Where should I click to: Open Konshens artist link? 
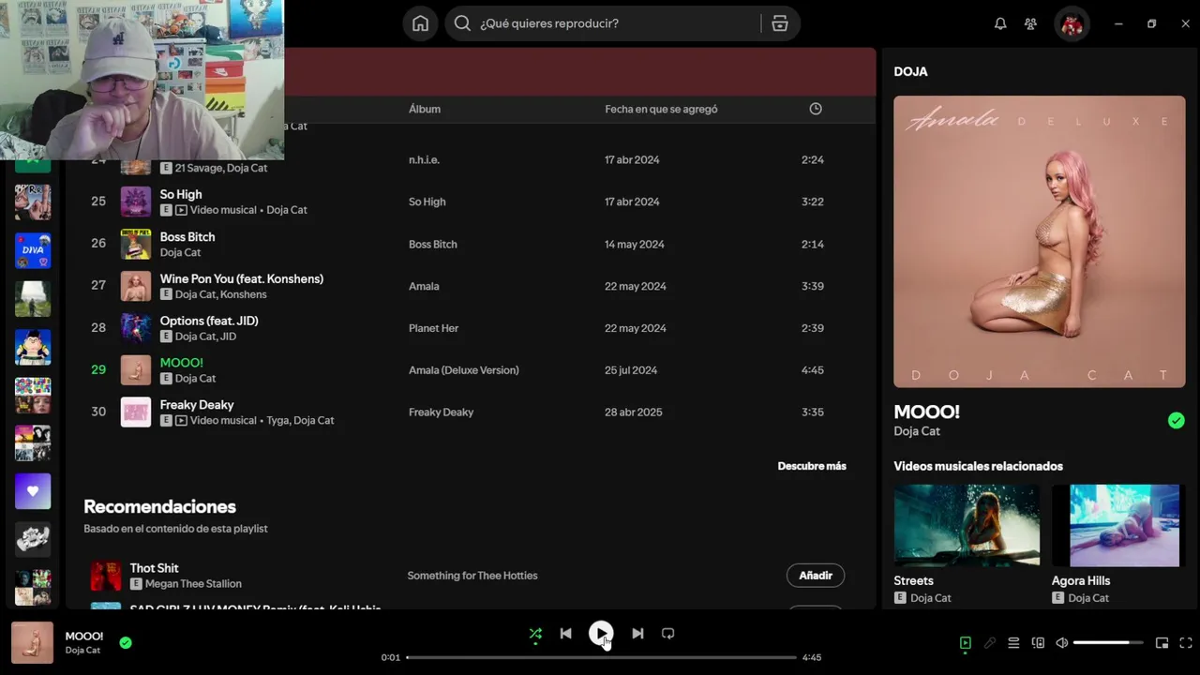click(x=244, y=294)
